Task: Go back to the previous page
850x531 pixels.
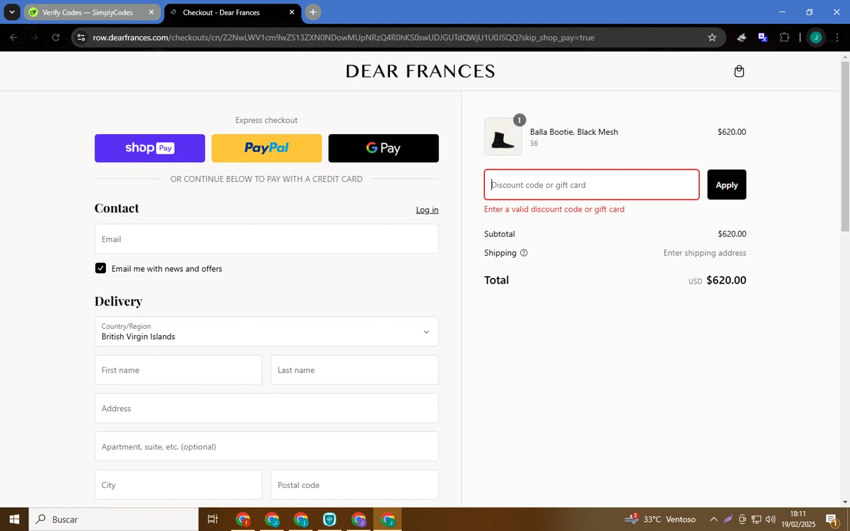Action: point(14,37)
